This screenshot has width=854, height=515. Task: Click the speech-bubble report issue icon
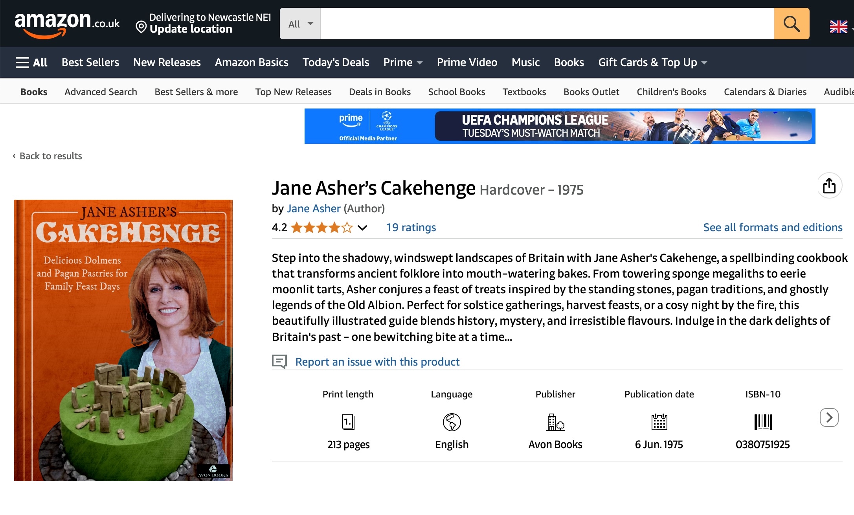[x=279, y=361]
